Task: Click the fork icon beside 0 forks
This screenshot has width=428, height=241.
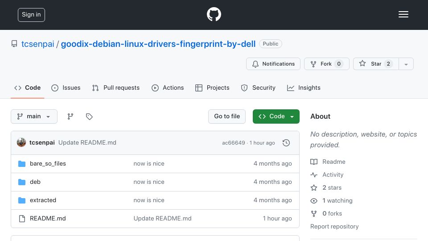Action: pyautogui.click(x=314, y=214)
